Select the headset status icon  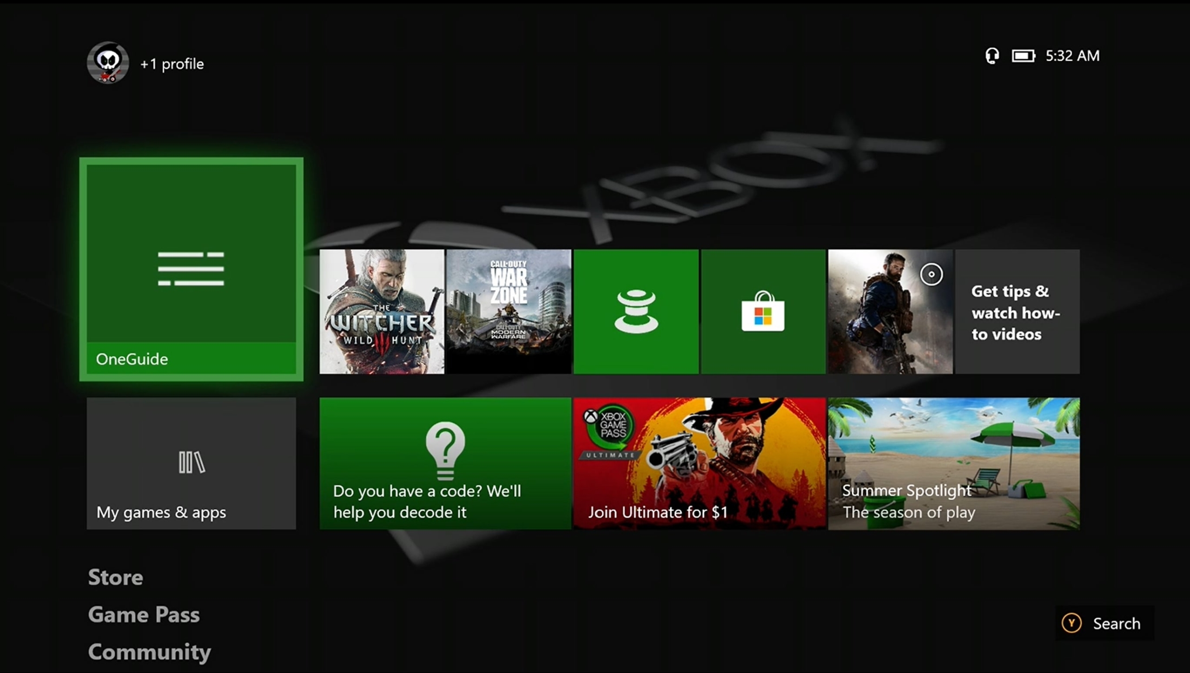(x=992, y=55)
